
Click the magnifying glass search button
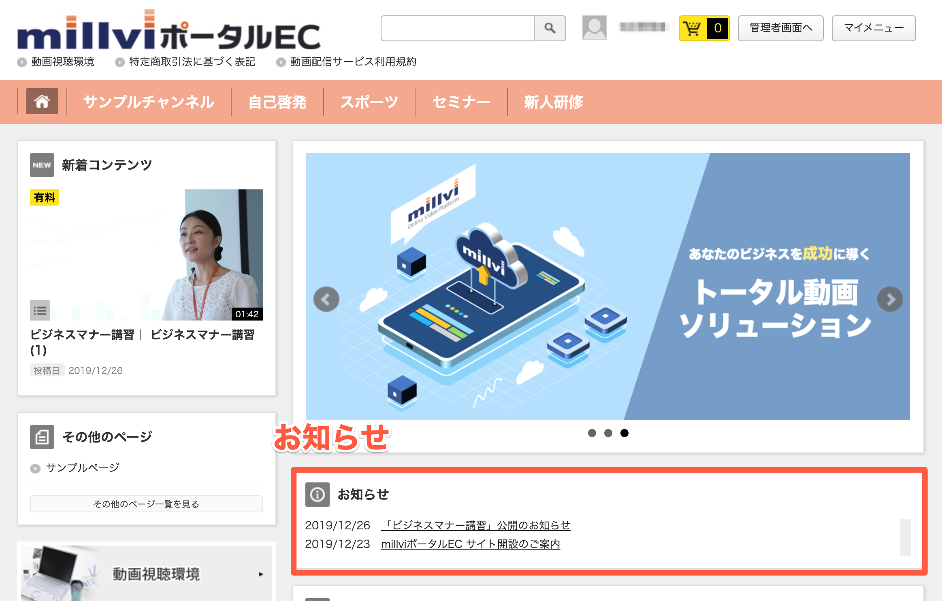click(x=550, y=28)
